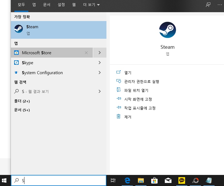Launch Microsoft Edge from taskbar
This screenshot has width=224, height=186.
(127, 180)
